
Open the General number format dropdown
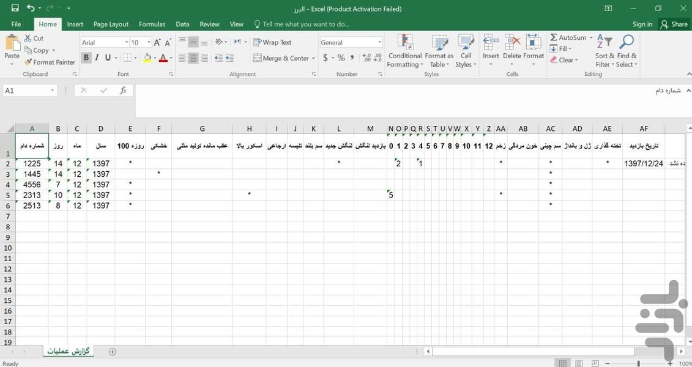tap(379, 42)
